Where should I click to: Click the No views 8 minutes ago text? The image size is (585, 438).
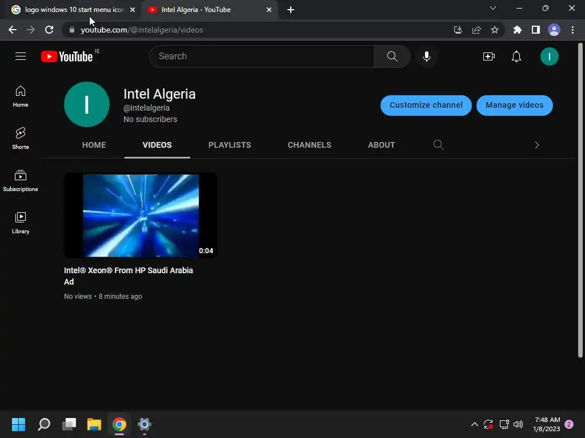tap(103, 297)
